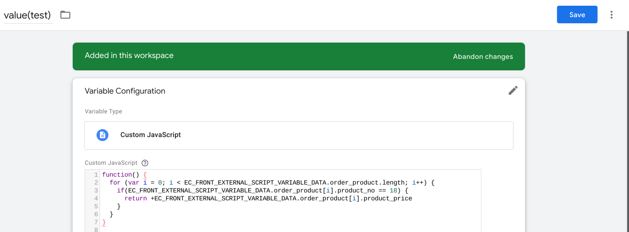Click the Added in this workspace banner text
The image size is (629, 232).
pos(129,56)
